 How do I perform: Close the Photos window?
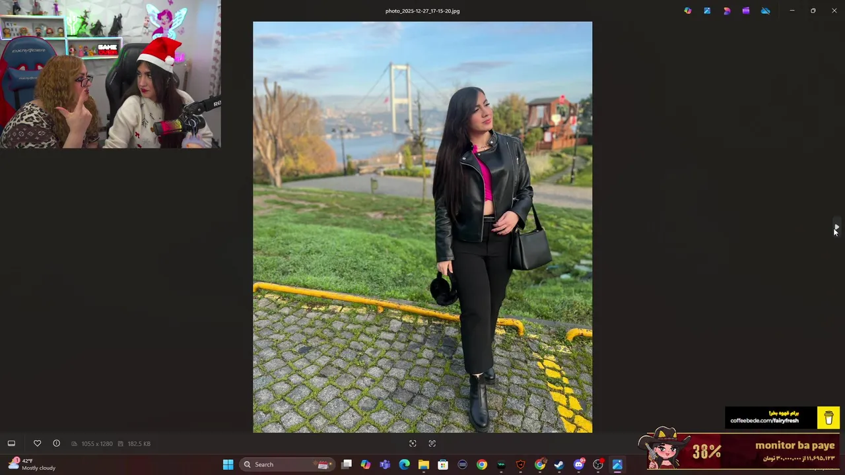(x=834, y=11)
